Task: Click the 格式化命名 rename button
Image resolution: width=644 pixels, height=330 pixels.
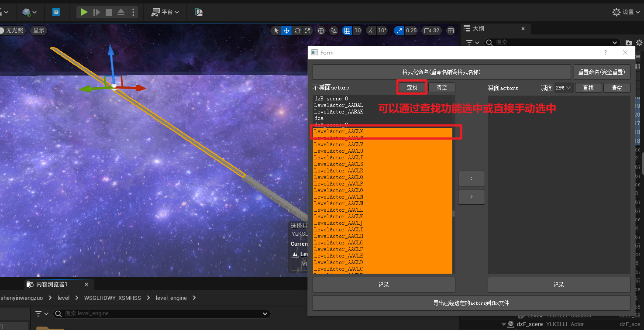Action: click(x=441, y=72)
